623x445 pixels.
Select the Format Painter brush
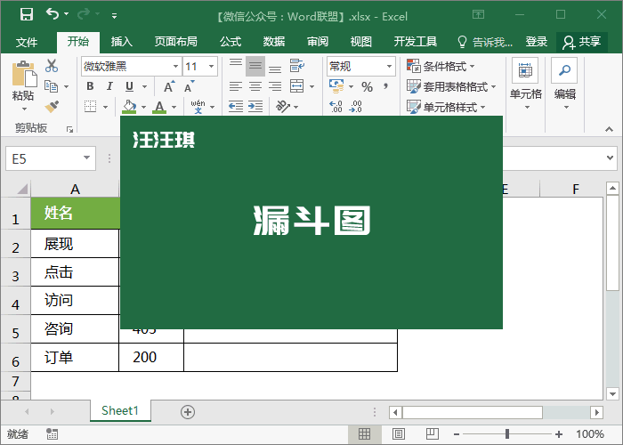coord(52,107)
